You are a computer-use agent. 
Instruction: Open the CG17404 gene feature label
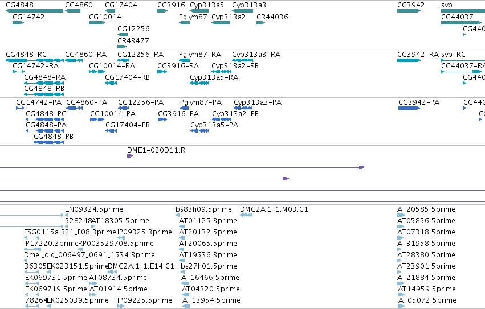point(121,5)
